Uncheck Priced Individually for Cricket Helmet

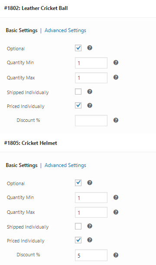tap(78, 240)
